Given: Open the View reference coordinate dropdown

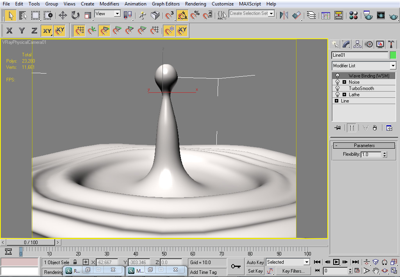Looking at the screenshot, I should [x=116, y=13].
